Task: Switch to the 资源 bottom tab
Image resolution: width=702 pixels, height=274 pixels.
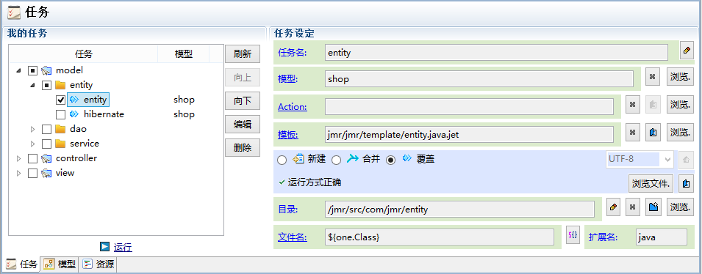Action: [99, 264]
